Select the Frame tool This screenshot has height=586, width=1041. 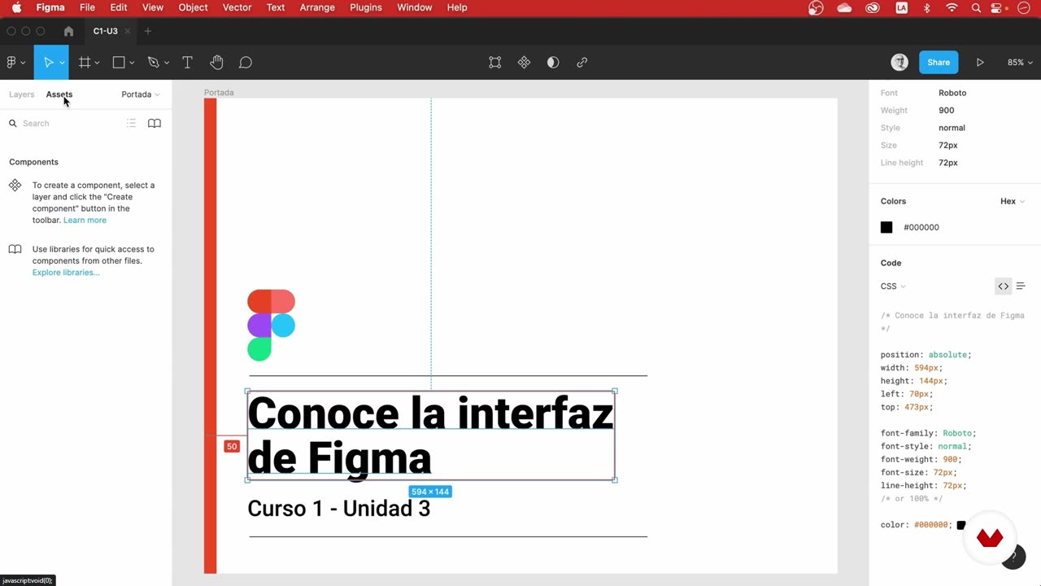[84, 62]
